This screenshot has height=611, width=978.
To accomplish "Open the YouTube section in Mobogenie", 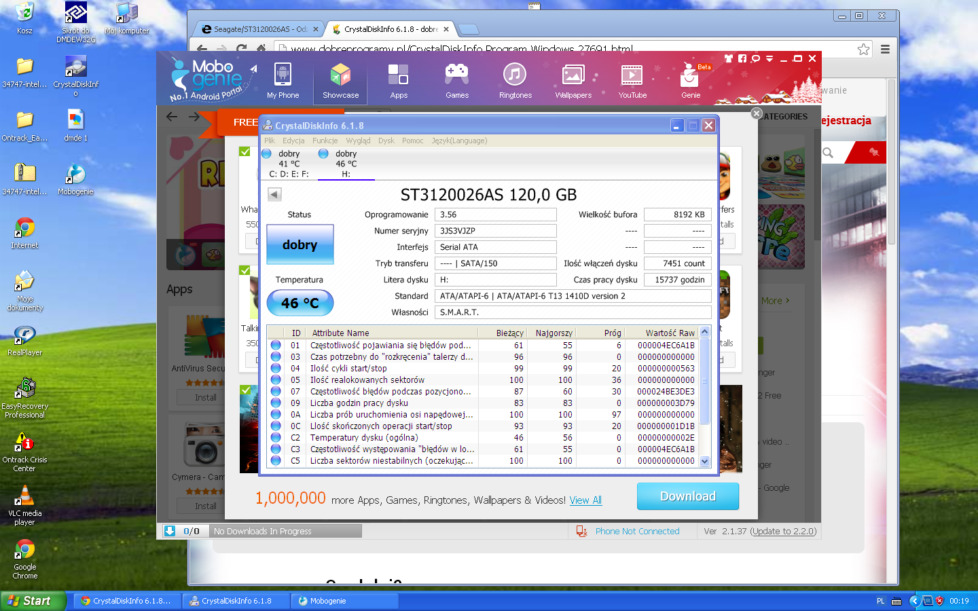I will pyautogui.click(x=632, y=81).
